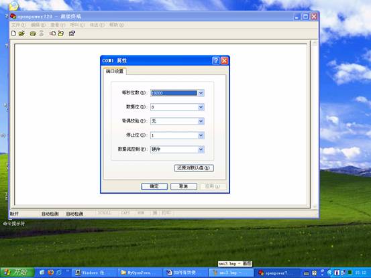Screen dimensions: 371x278
Task: Select the 端口设置 tab
Action: pos(115,71)
